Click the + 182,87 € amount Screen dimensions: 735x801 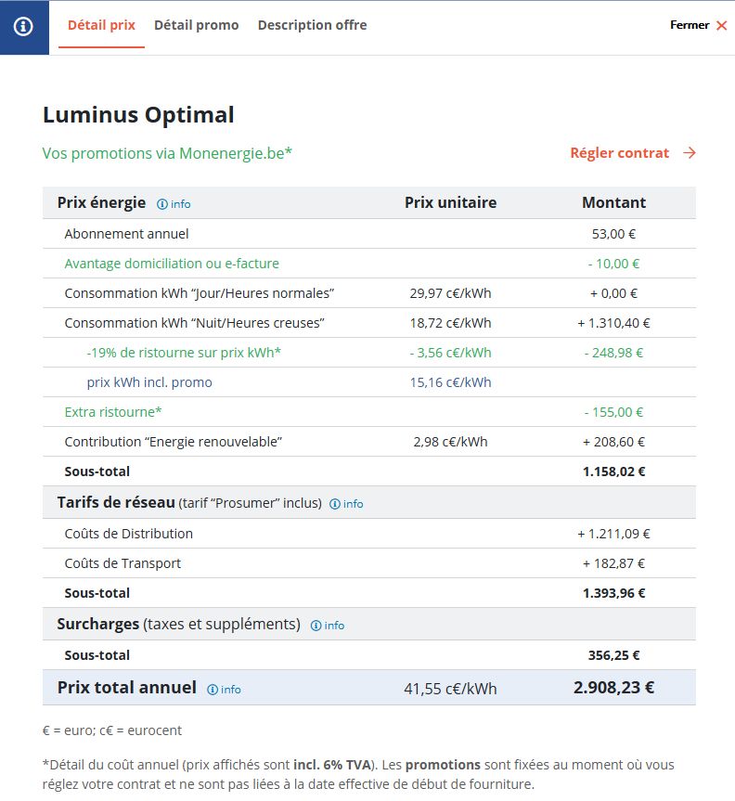point(613,563)
